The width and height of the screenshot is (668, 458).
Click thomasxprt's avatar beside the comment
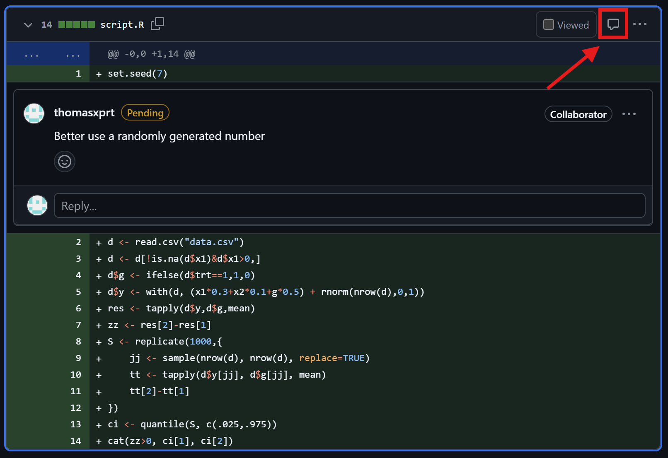click(x=34, y=113)
